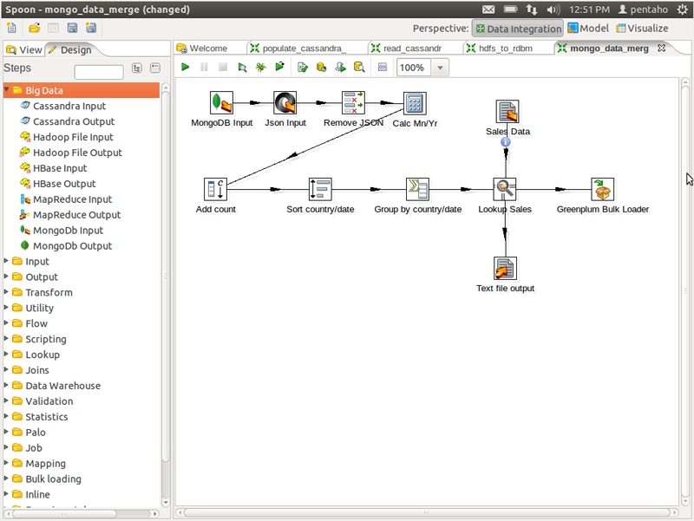Screen dimensions: 694x521
Task: Expand the Scripting folder
Action: pyautogui.click(x=6, y=338)
